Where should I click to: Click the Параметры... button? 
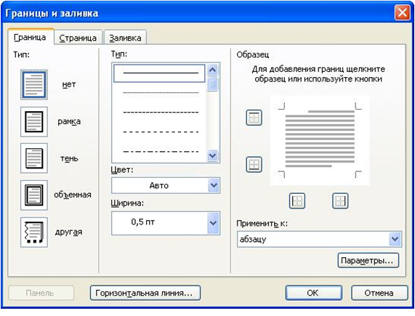[x=368, y=261]
